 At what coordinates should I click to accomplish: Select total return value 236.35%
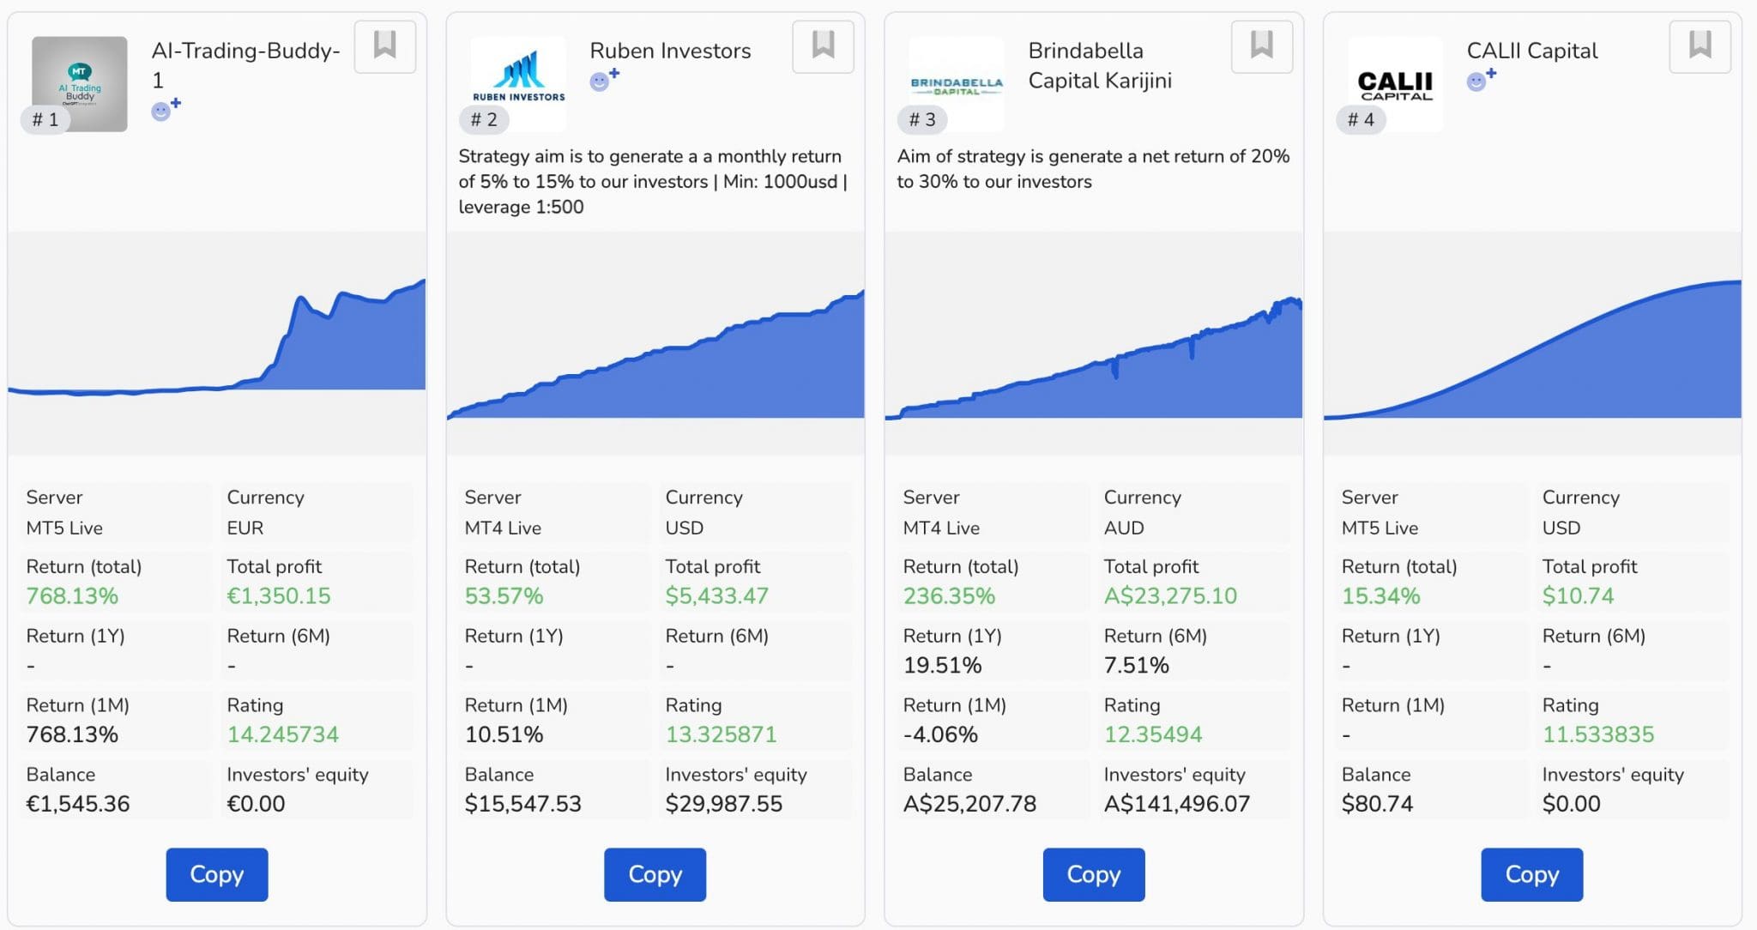click(949, 595)
